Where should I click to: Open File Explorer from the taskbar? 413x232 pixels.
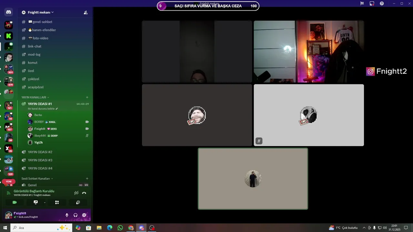click(99, 228)
